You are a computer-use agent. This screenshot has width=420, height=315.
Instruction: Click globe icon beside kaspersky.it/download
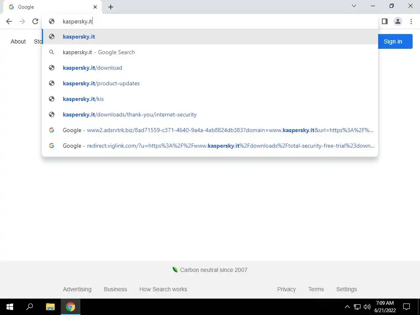pos(52,68)
